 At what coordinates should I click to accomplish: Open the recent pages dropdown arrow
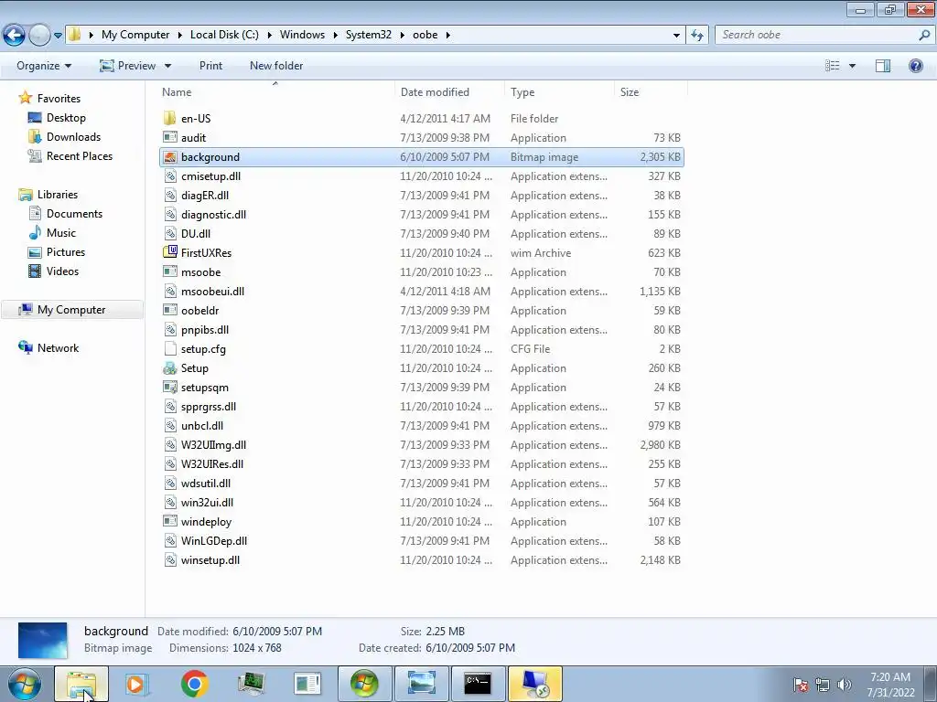[58, 36]
